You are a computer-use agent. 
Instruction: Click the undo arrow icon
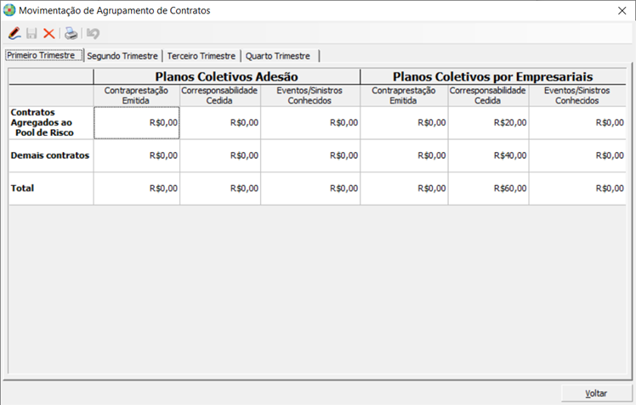(x=93, y=34)
